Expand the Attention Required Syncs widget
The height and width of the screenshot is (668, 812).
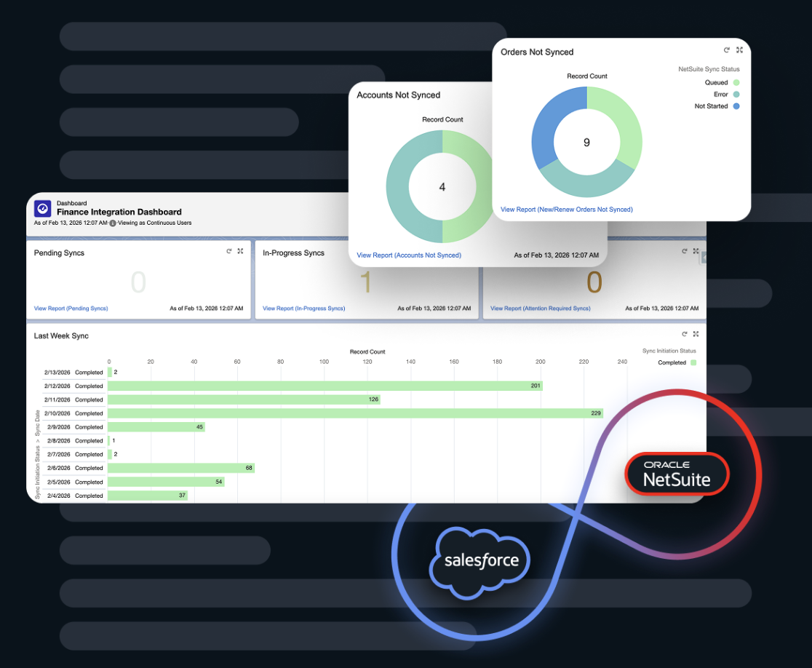point(696,251)
